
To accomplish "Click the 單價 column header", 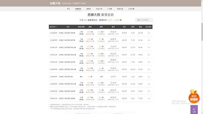I will (x=101, y=27).
